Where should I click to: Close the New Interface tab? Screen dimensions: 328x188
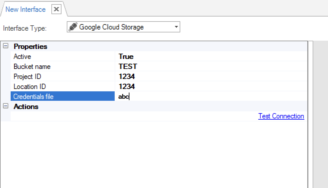[56, 9]
